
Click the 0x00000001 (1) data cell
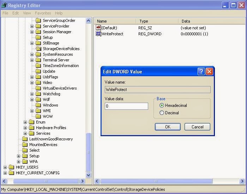pyautogui.click(x=194, y=34)
